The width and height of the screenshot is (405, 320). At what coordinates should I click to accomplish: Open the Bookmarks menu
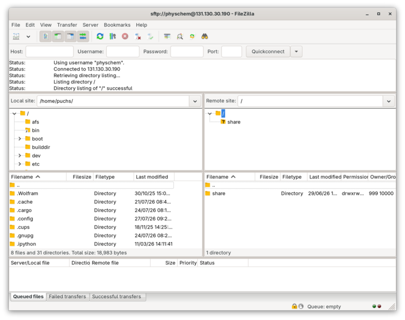[117, 24]
